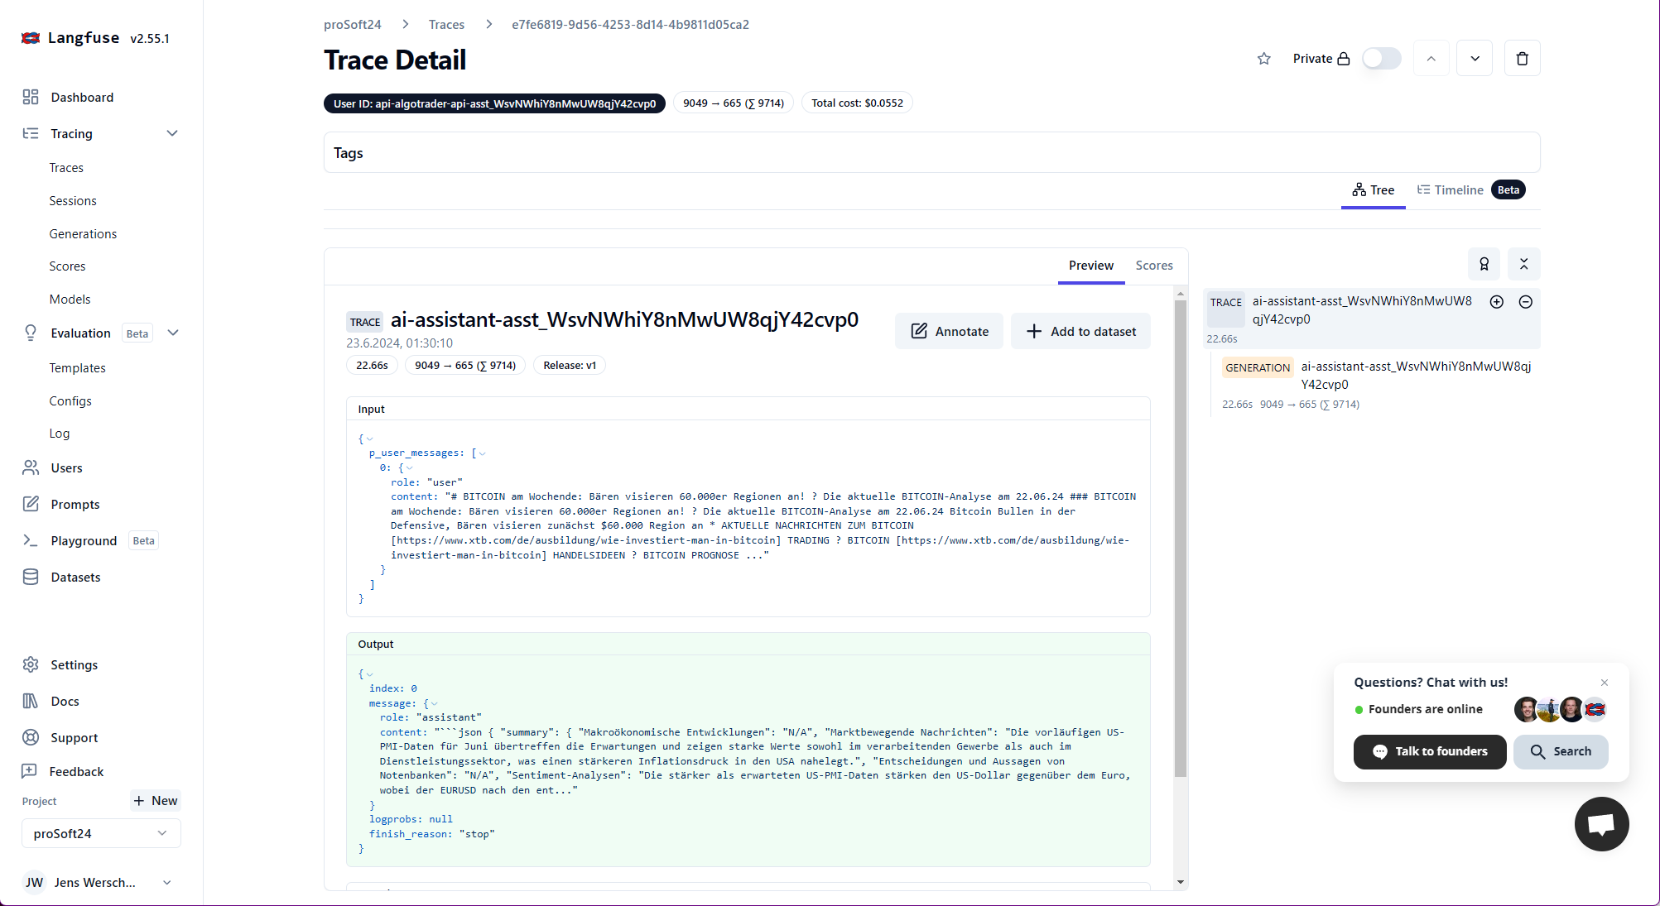1660x906 pixels.
Task: Open sidebar Scores page
Action: 67,266
